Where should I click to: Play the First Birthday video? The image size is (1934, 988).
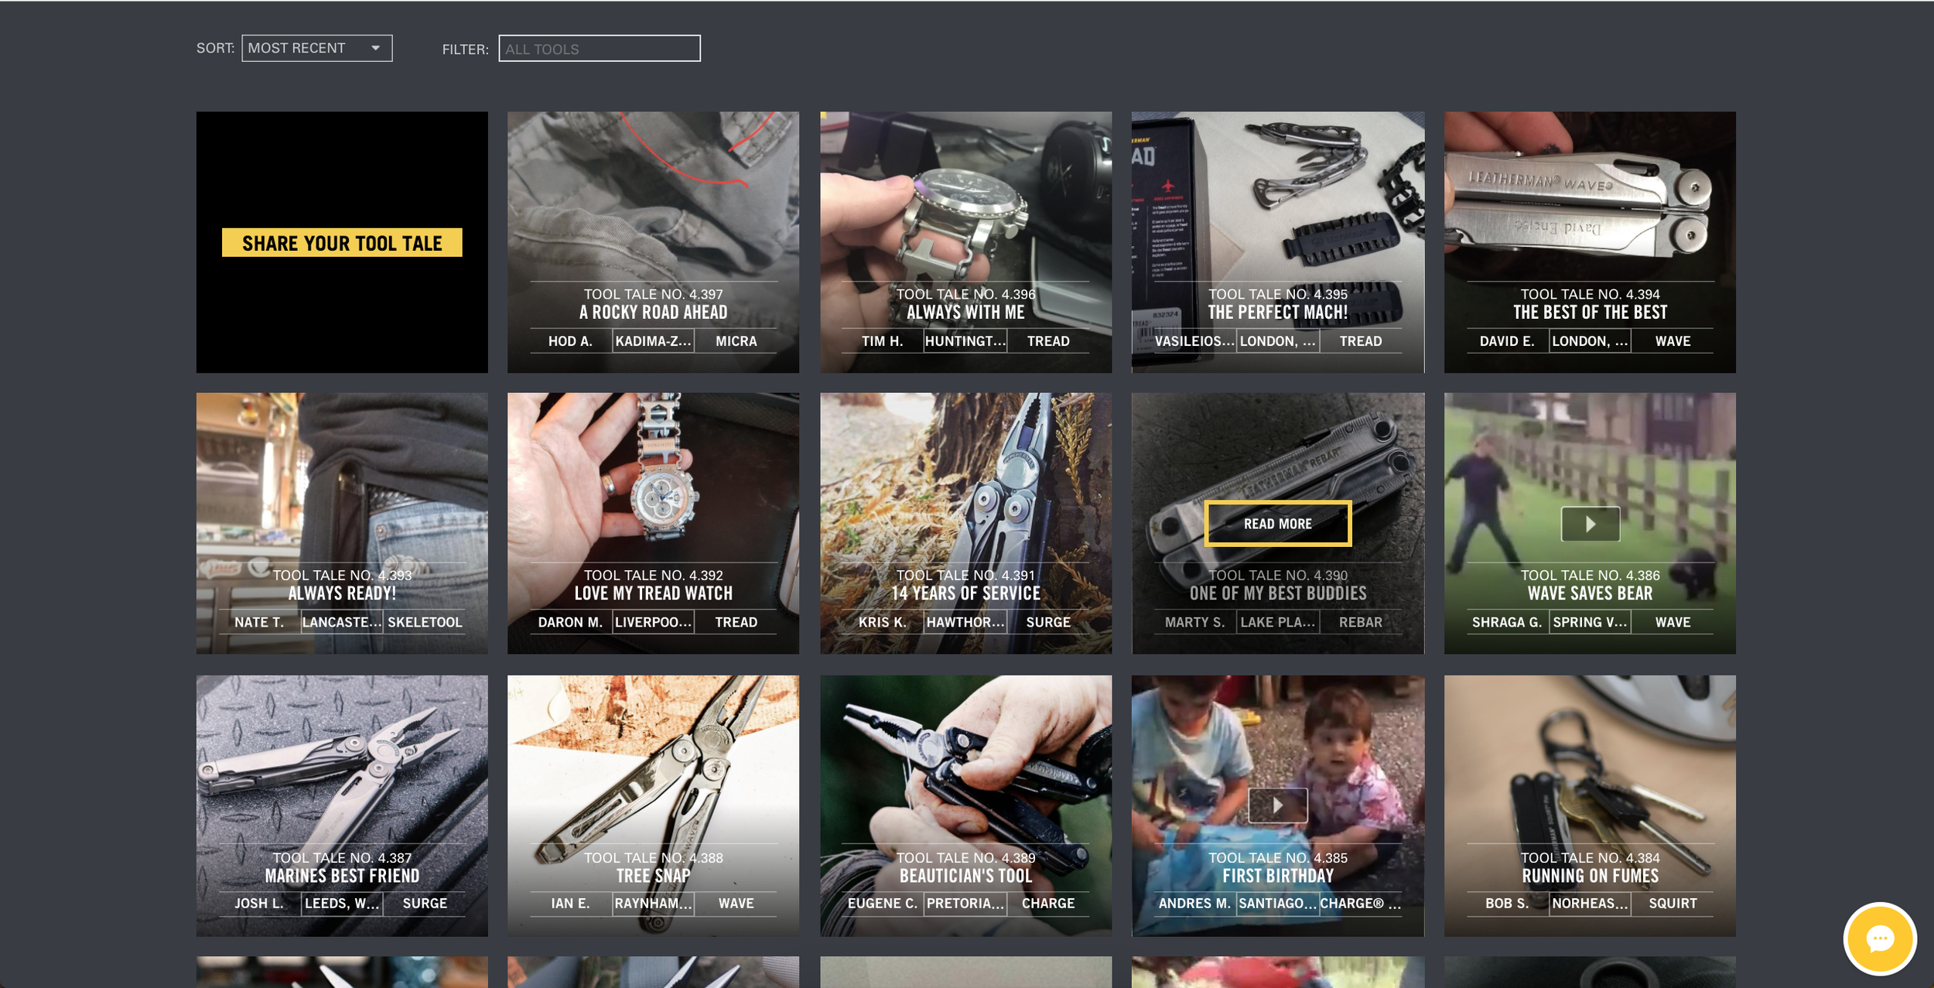pos(1277,805)
